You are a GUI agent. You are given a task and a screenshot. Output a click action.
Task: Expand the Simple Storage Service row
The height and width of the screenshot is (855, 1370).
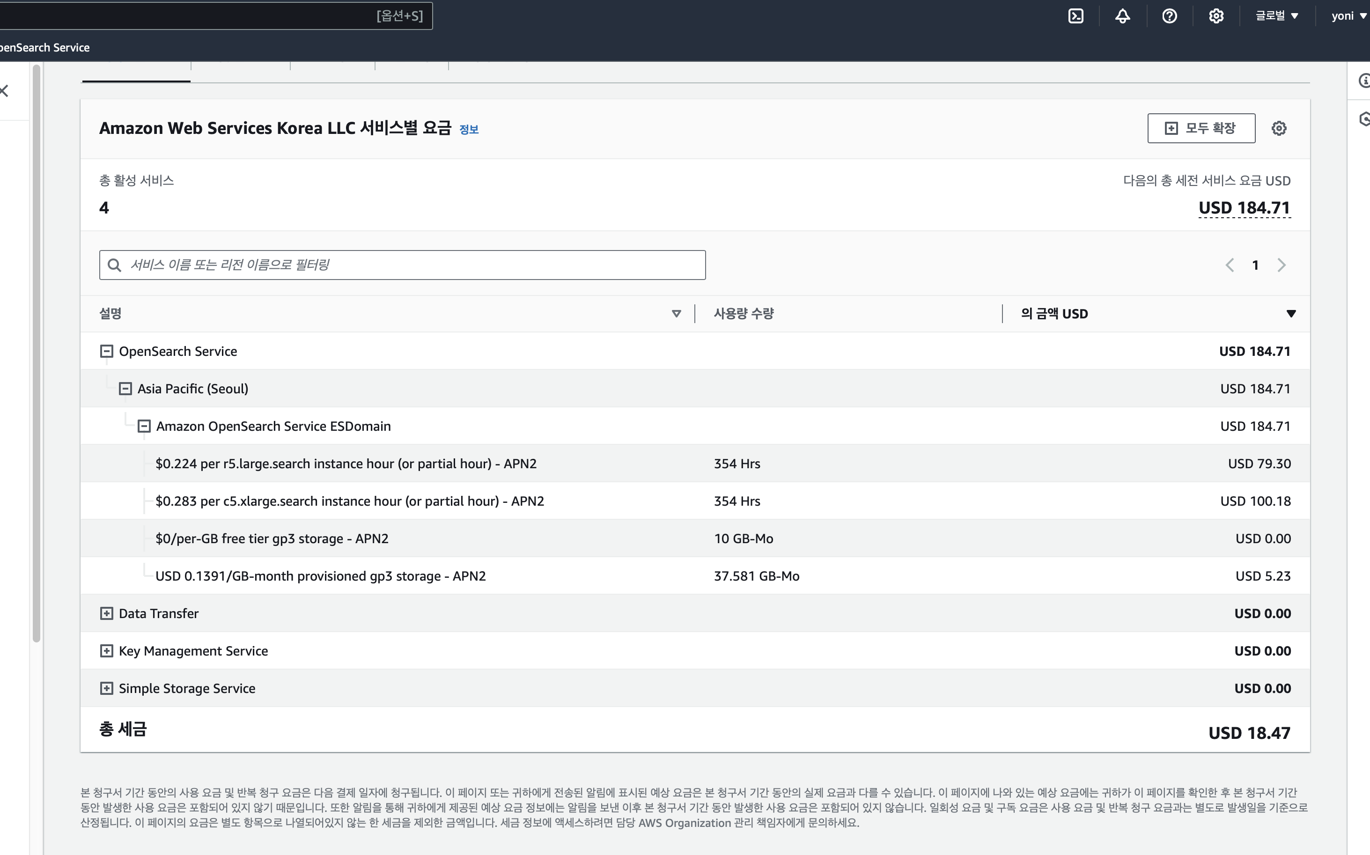pyautogui.click(x=106, y=688)
